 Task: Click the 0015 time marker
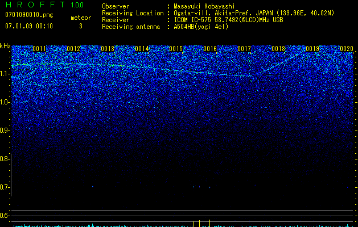176,49
